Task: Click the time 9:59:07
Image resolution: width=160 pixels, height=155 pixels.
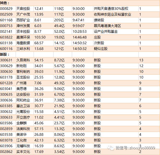Action: click(x=79, y=26)
